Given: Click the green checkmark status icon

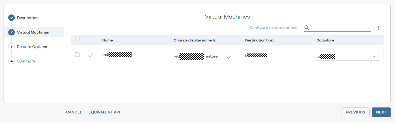Looking at the screenshot, I should point(91,55).
